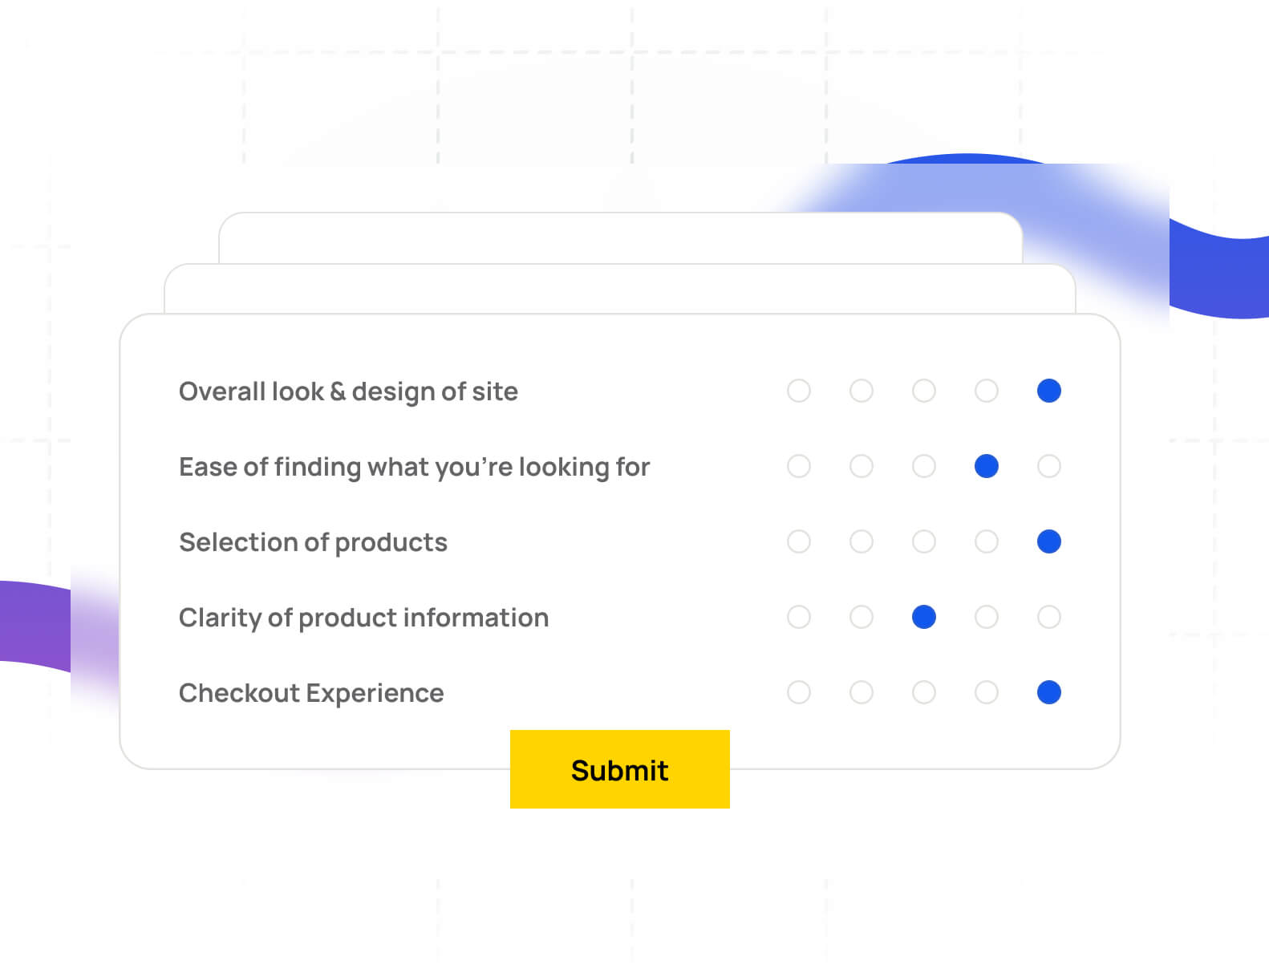This screenshot has height=969, width=1269.
Task: Select fifth rating for Checkout Experience
Action: coord(1048,692)
